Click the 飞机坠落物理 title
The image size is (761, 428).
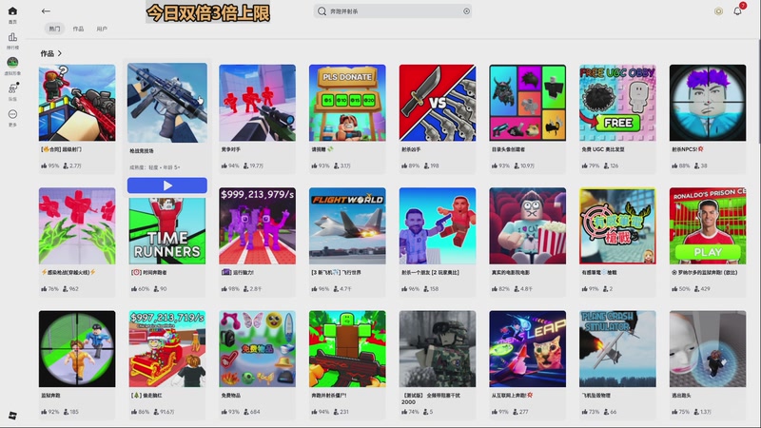tap(596, 396)
